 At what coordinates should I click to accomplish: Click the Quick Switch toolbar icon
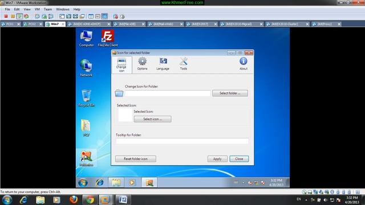pyautogui.click(x=75, y=17)
